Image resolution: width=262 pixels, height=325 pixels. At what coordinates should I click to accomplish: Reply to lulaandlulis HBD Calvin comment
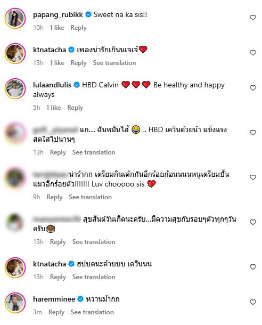[x=75, y=108]
